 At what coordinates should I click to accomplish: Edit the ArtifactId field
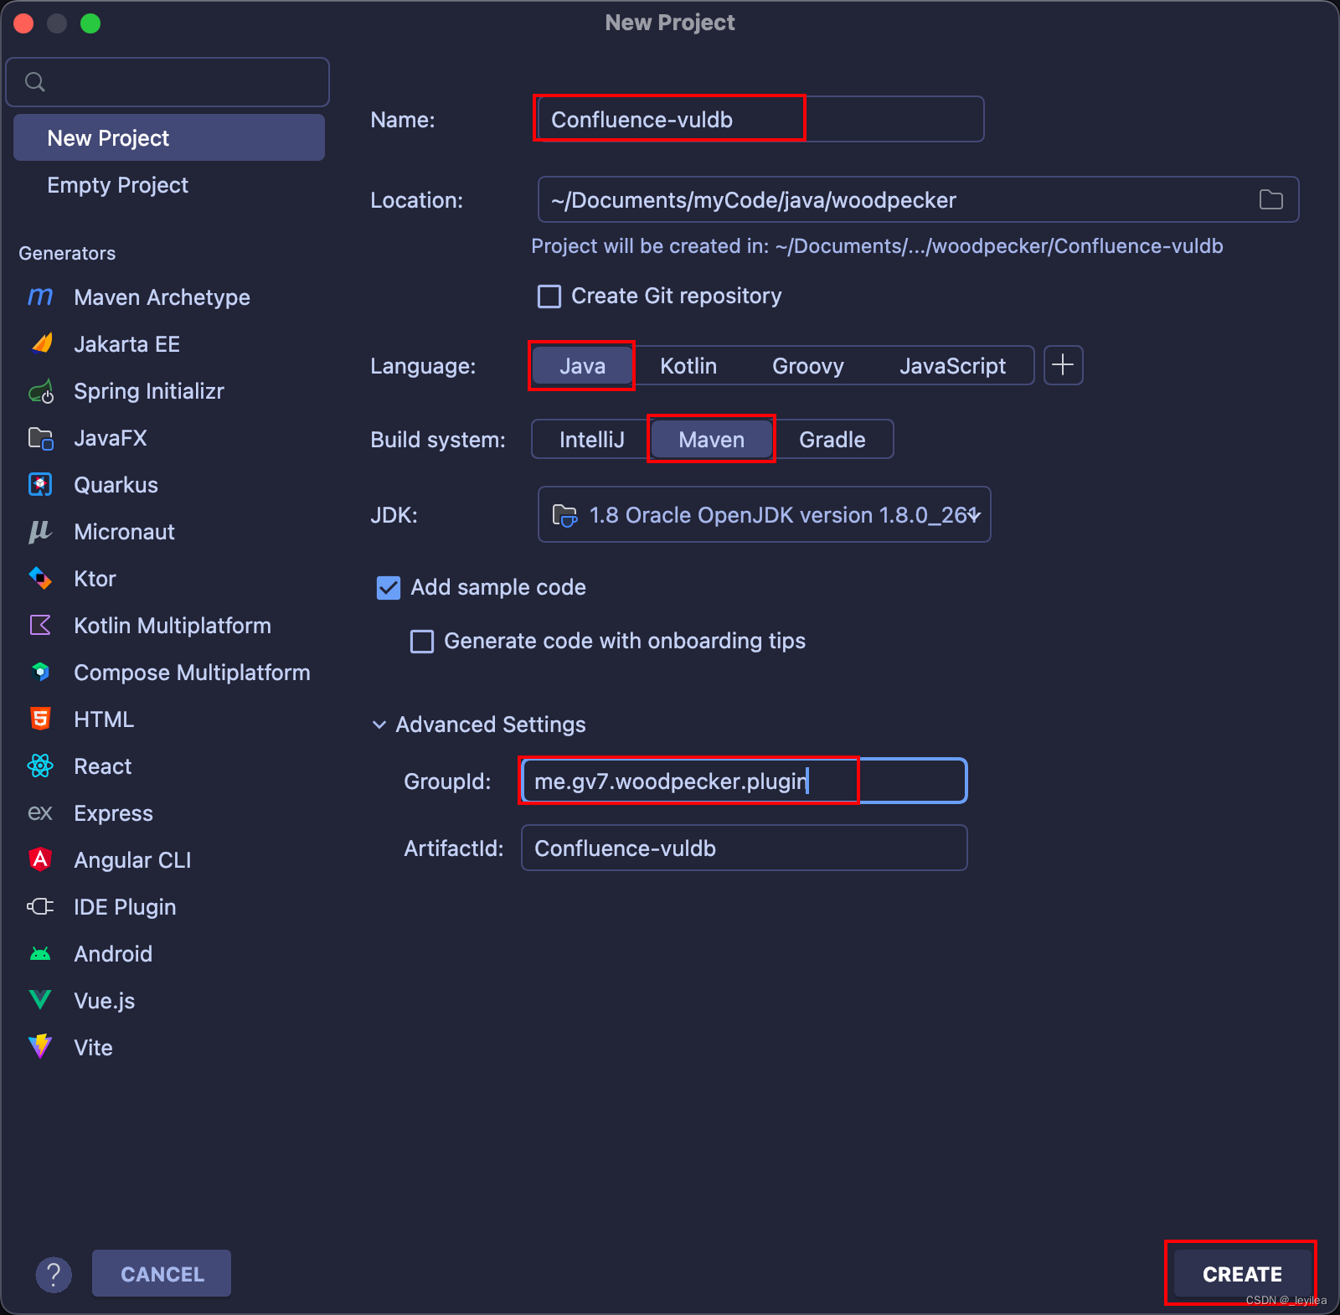[x=744, y=848]
